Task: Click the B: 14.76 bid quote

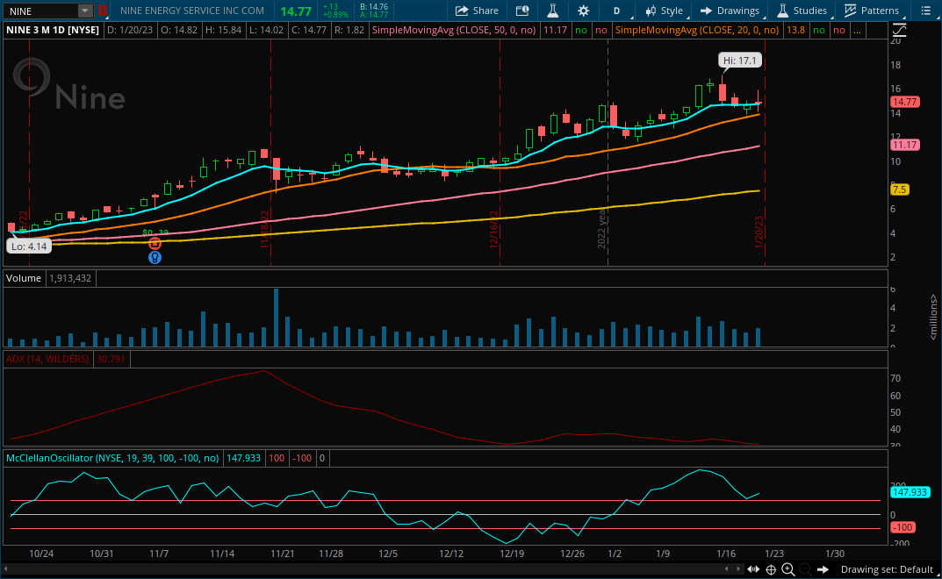Action: [374, 7]
